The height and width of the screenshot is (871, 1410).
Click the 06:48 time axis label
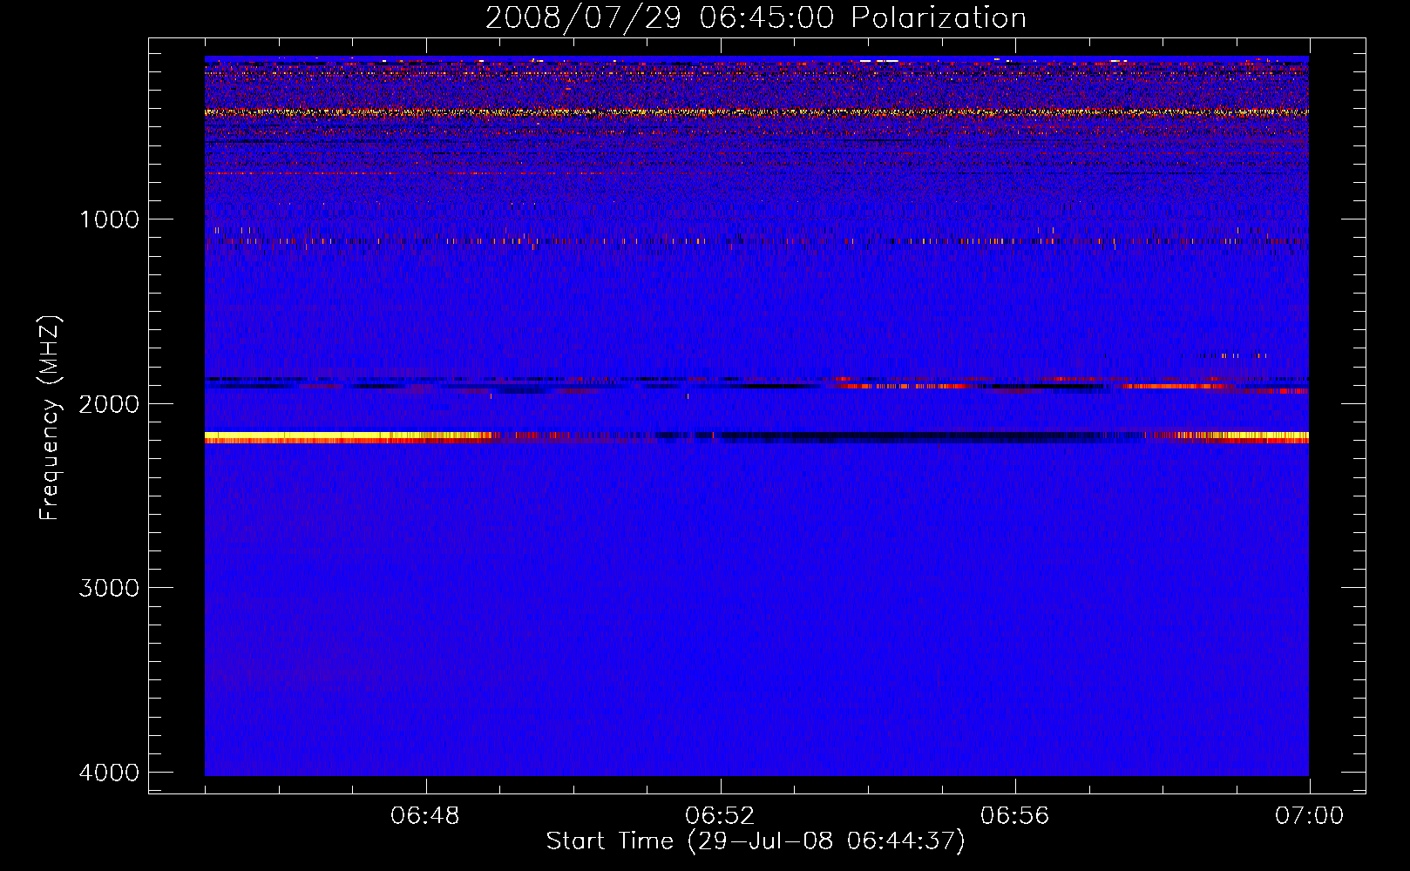[x=425, y=816]
